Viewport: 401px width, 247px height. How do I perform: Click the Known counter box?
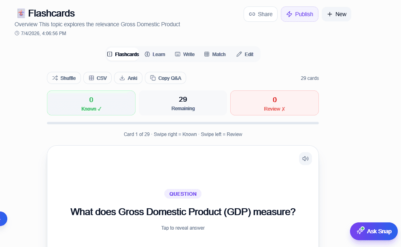[91, 103]
